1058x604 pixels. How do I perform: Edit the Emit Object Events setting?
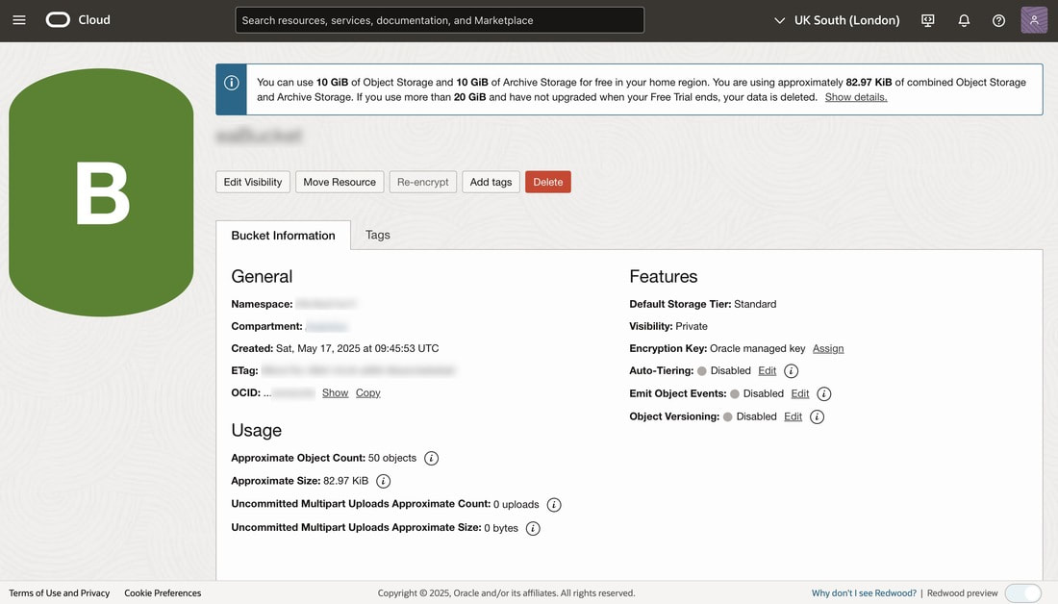[x=799, y=394]
